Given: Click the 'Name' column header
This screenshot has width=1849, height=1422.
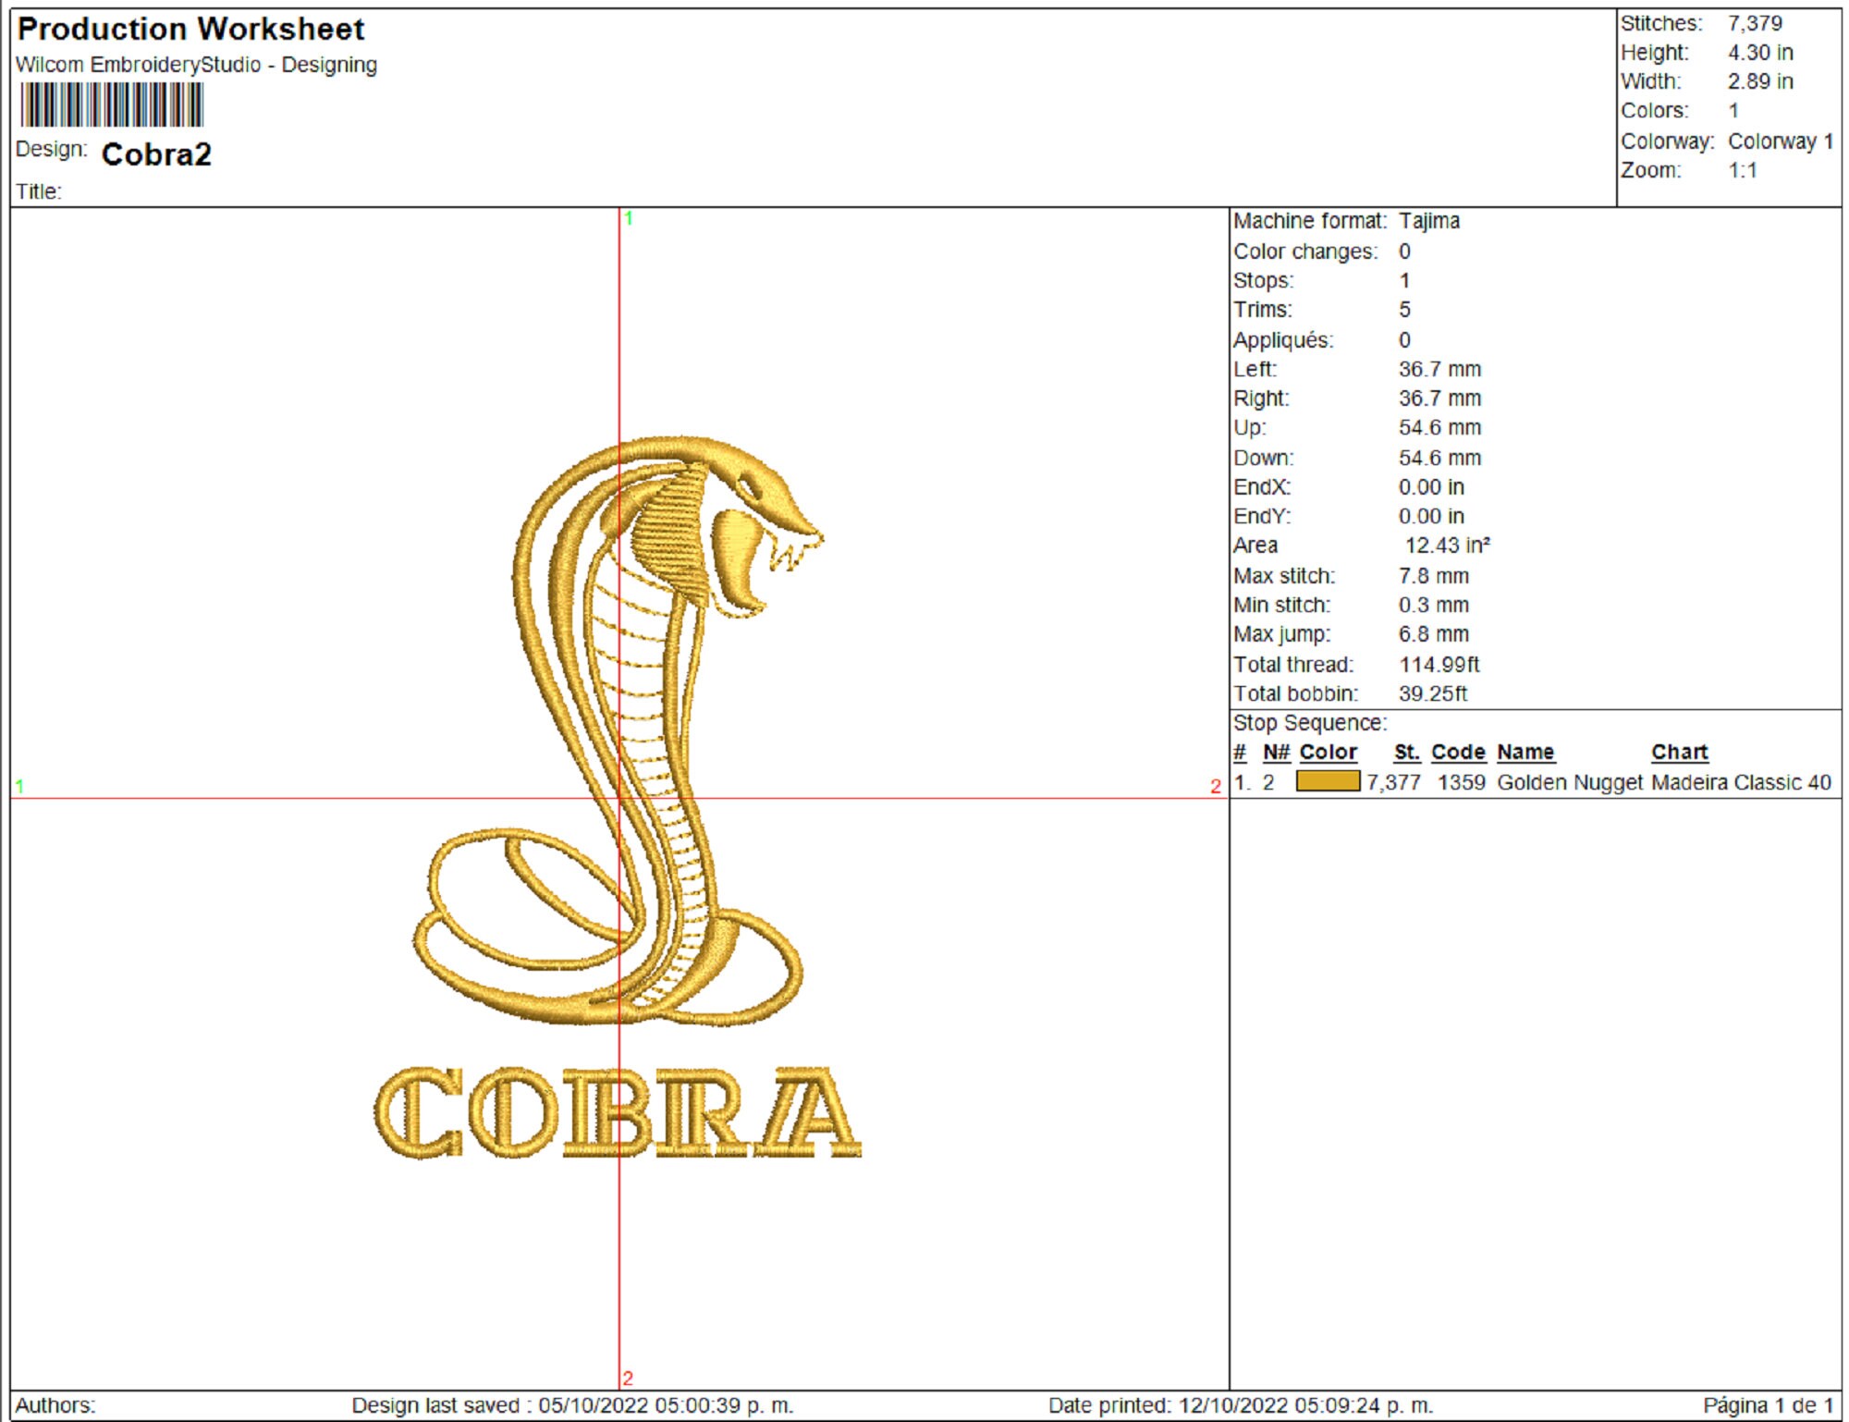Looking at the screenshot, I should (x=1525, y=753).
